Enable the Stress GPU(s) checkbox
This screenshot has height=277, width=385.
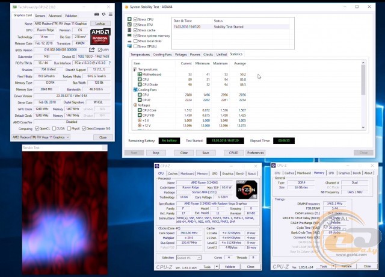135,46
